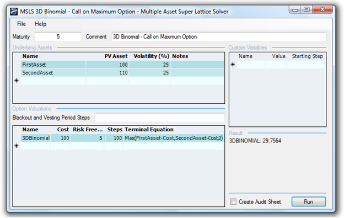This screenshot has height=218, width=344.
Task: Click Volatility value 25 for SecondAsset
Action: point(149,73)
